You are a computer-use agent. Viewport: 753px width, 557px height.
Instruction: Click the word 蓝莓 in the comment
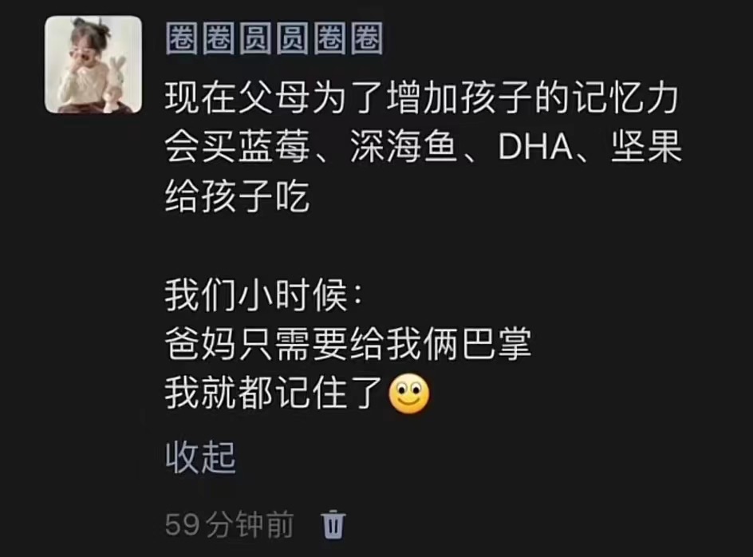click(274, 147)
